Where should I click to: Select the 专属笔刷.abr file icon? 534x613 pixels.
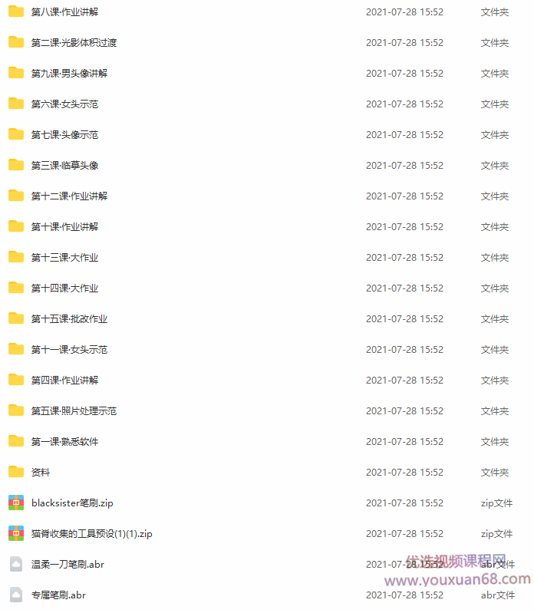coord(16,595)
